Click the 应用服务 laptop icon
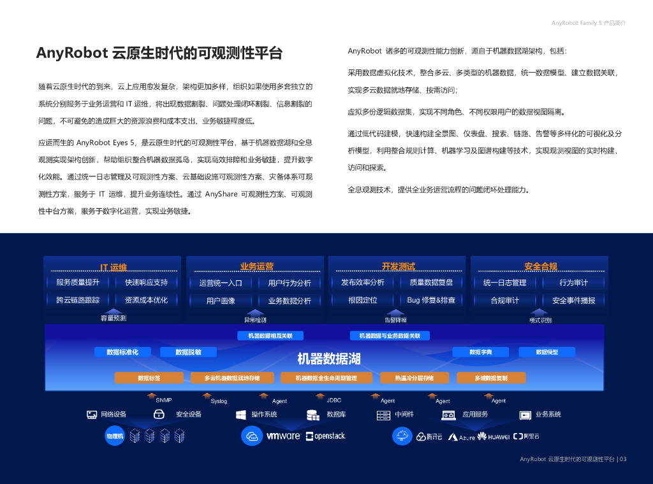 click(448, 415)
